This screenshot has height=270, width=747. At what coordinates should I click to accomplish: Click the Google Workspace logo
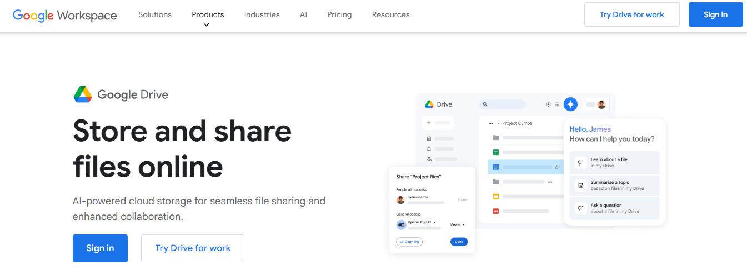click(x=65, y=15)
